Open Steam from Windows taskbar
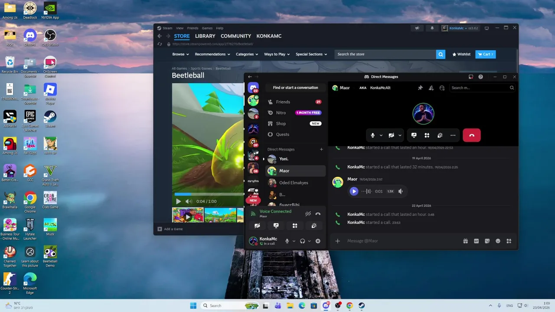555x312 pixels. tap(361, 305)
